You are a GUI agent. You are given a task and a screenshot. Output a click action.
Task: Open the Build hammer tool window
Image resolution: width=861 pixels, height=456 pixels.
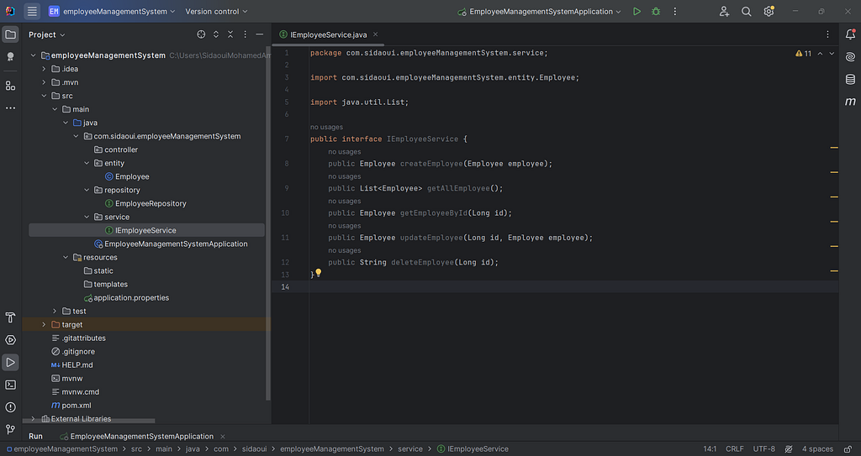pyautogui.click(x=10, y=317)
